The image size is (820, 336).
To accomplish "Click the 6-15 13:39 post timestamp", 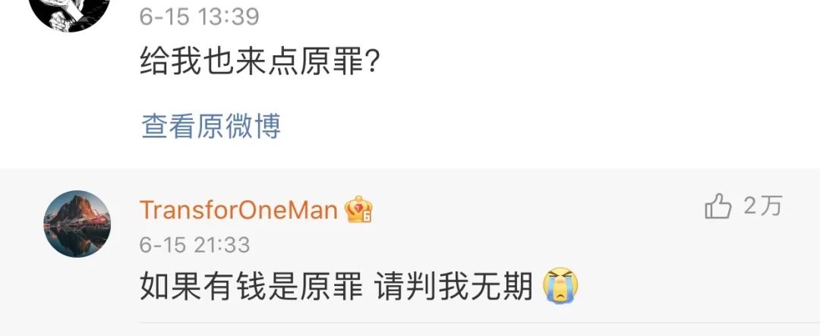I will pyautogui.click(x=199, y=17).
